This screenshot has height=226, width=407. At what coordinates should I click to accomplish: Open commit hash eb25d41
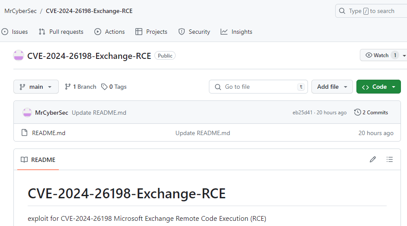(302, 113)
